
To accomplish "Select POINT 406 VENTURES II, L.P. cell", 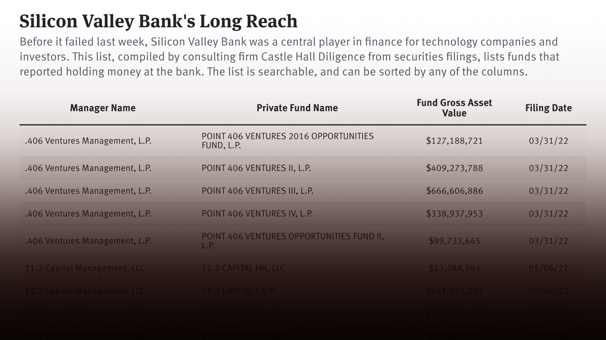I will 256,168.
